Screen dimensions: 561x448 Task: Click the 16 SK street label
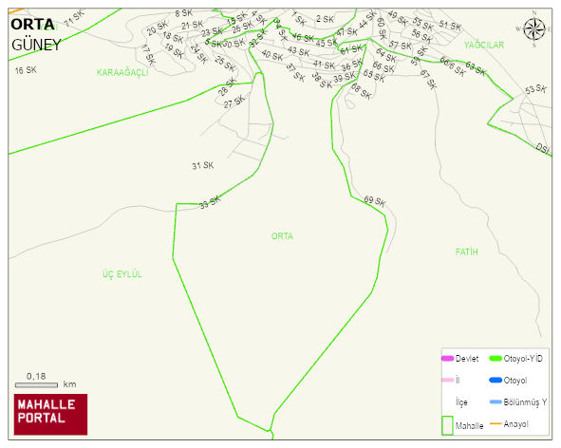(26, 70)
